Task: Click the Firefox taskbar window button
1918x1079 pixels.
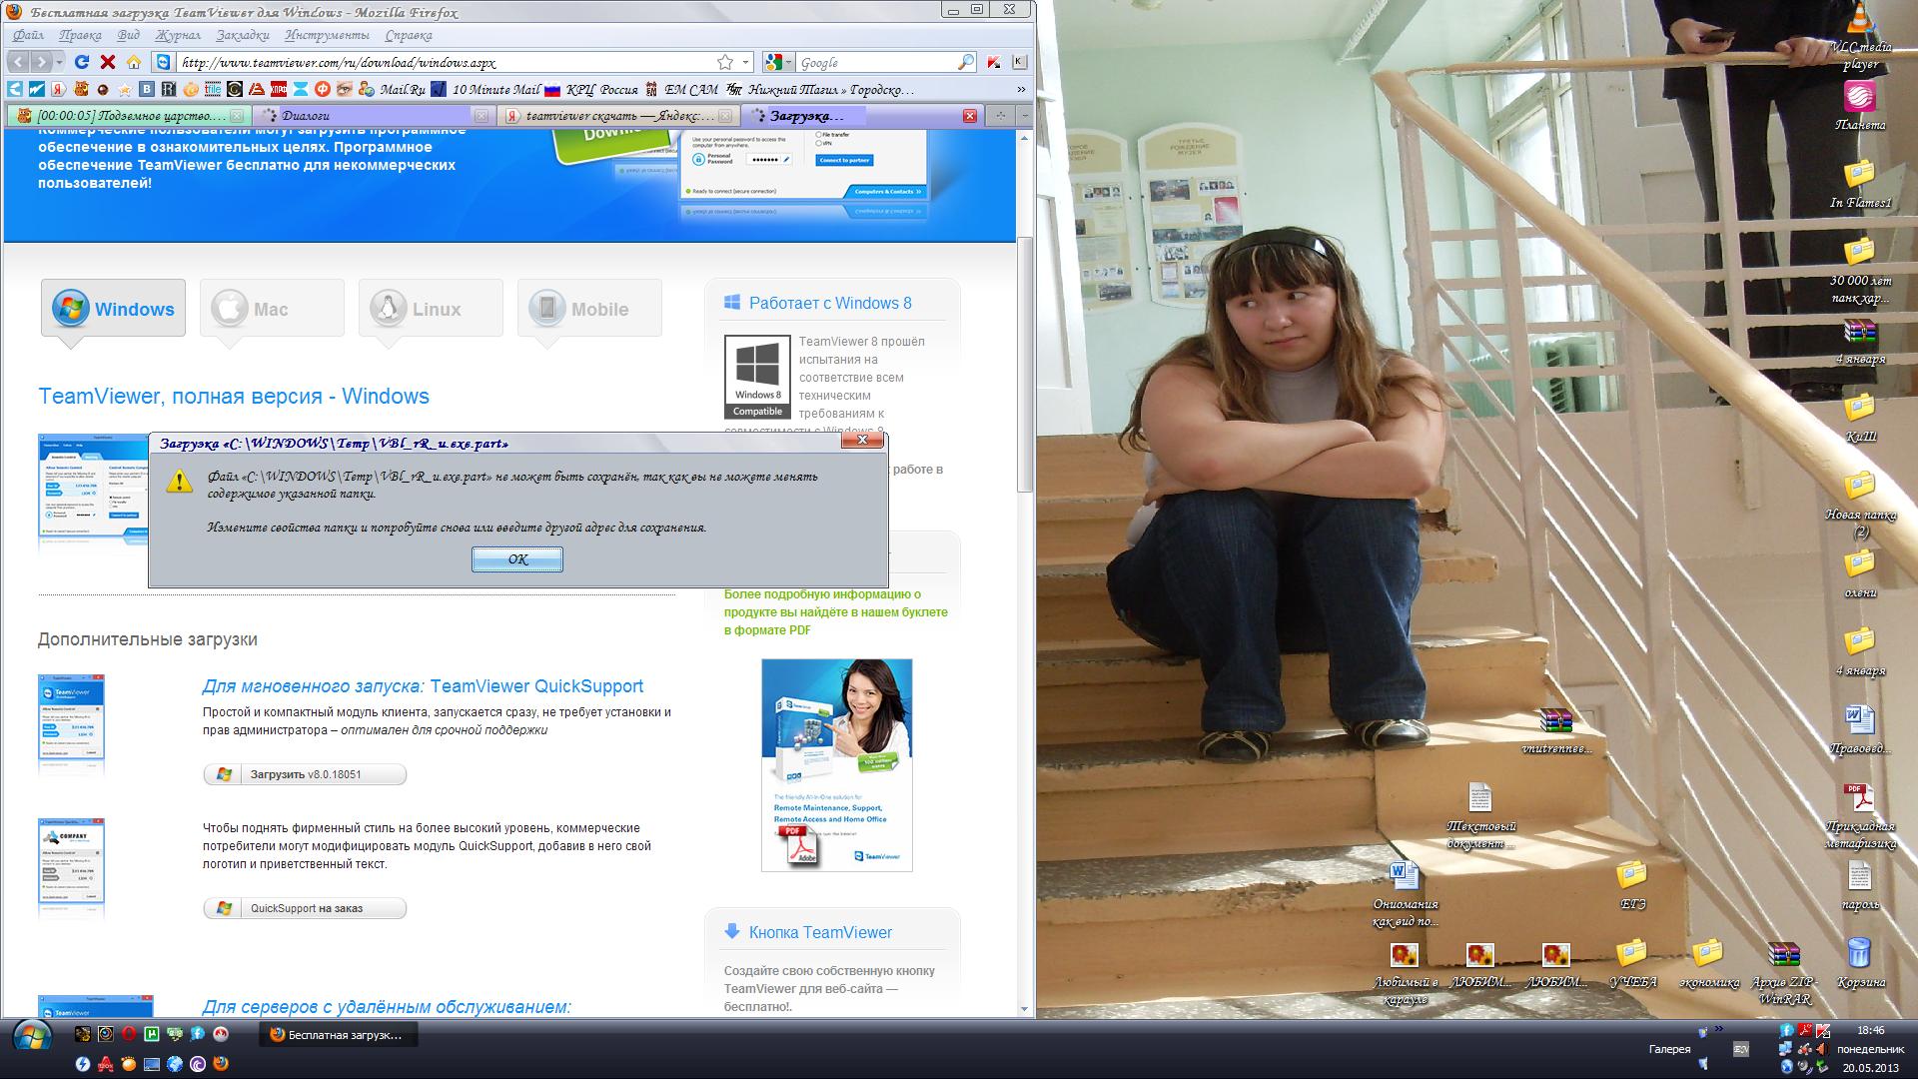Action: (338, 1035)
